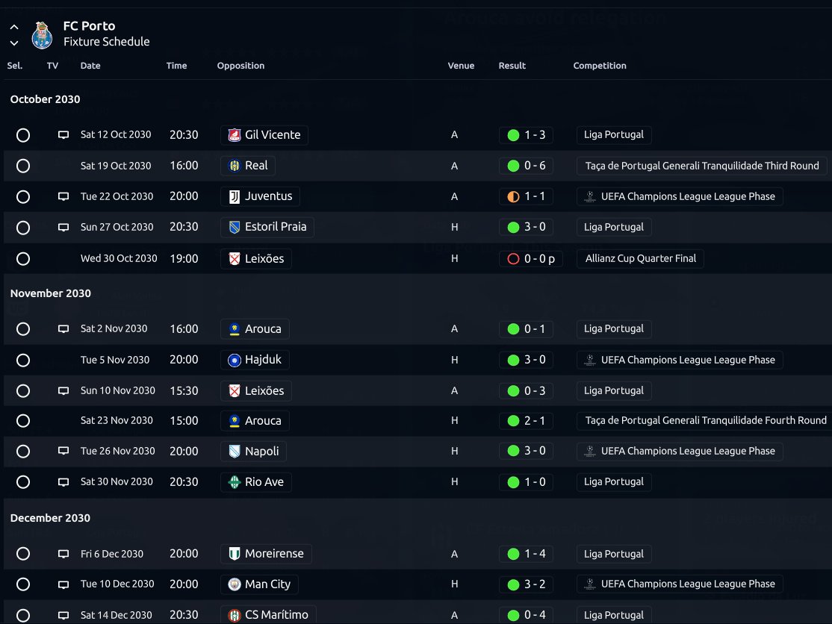Viewport: 832px width, 624px height.
Task: Click the Rio Ave club badge
Action: click(x=234, y=482)
